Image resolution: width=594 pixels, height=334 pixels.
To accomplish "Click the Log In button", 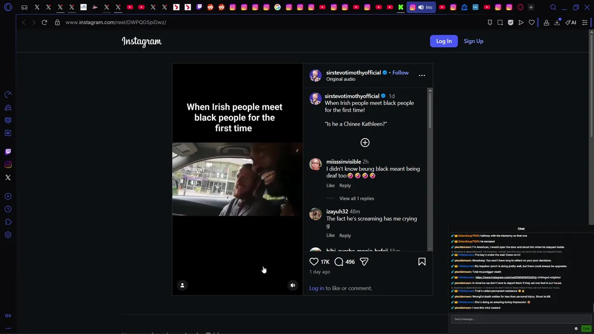I will 444,41.
